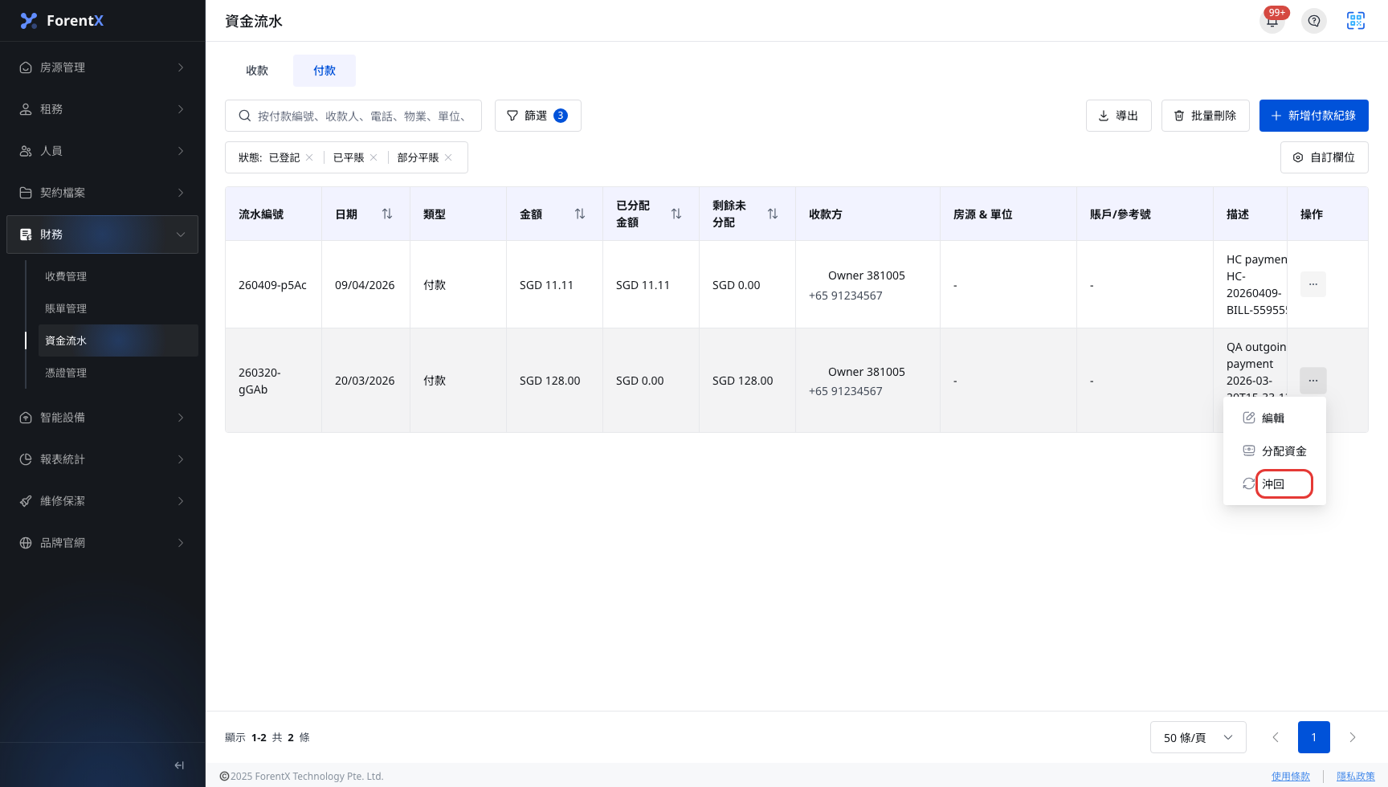The height and width of the screenshot is (787, 1388).
Task: Choose 沖回 from the row menu
Action: [x=1275, y=483]
